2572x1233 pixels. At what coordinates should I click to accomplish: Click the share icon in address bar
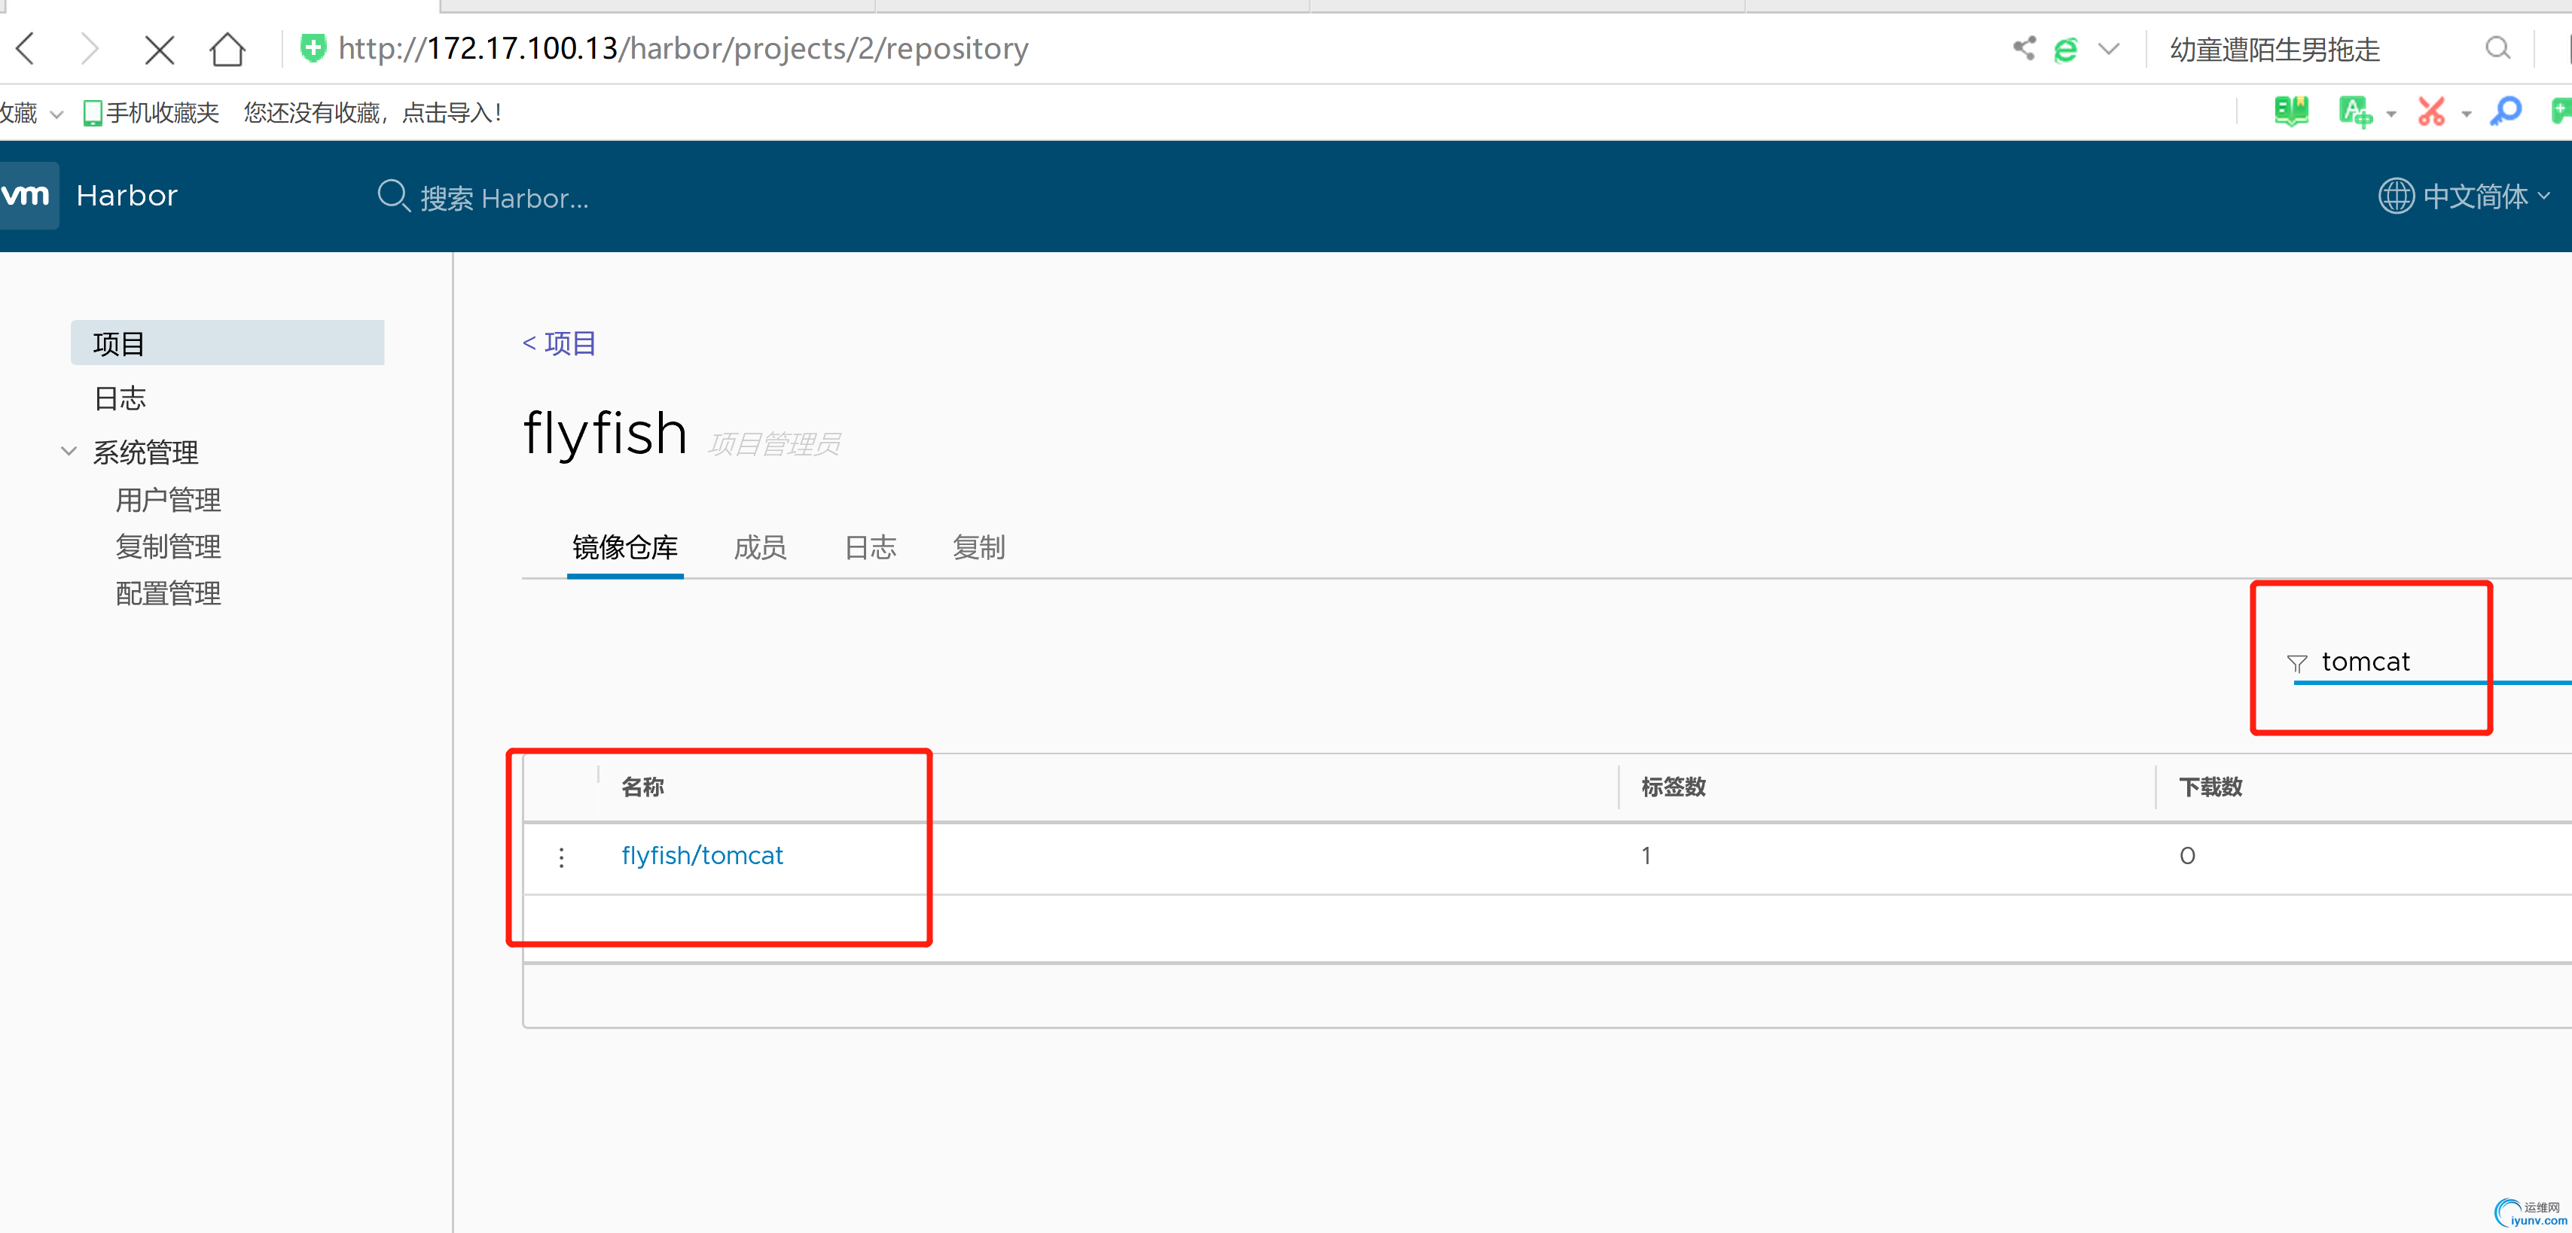click(x=2024, y=48)
